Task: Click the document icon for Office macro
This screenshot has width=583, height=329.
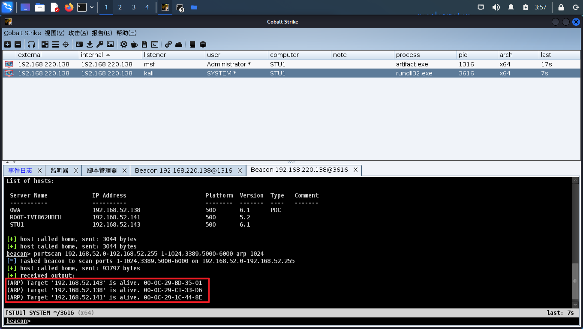Action: pos(144,44)
